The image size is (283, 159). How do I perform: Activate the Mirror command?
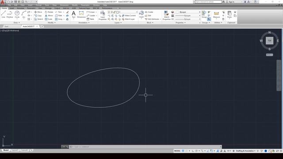click(49, 16)
